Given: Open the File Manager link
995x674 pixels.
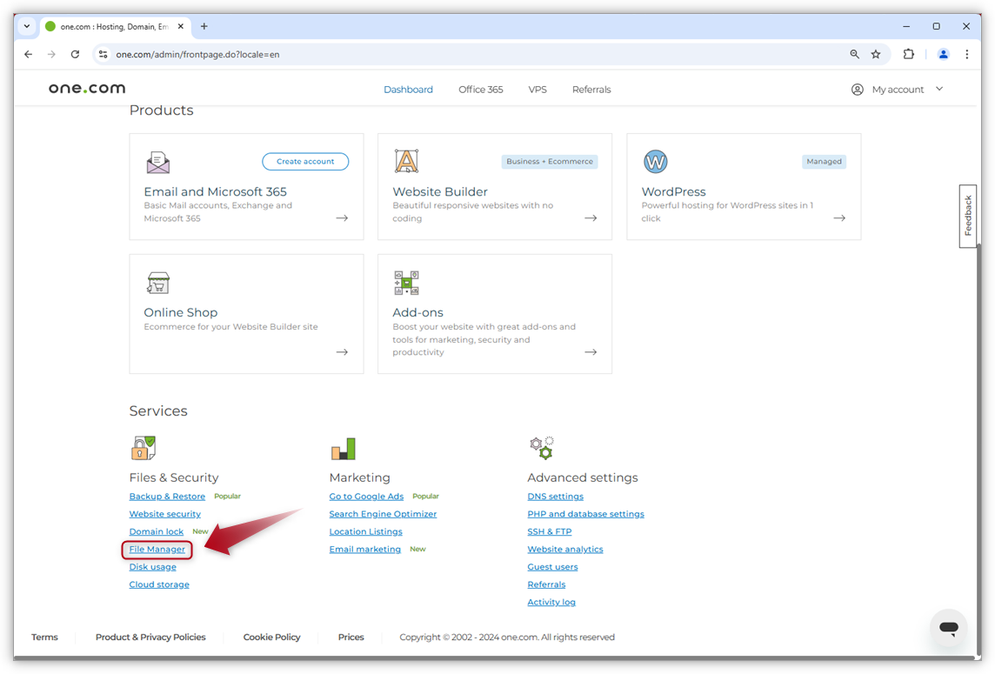Looking at the screenshot, I should 157,549.
